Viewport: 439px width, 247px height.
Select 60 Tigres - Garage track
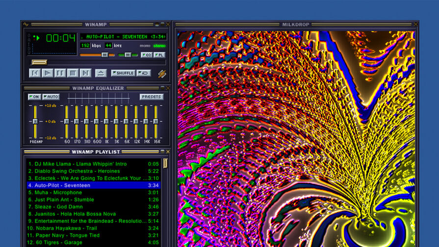coord(94,243)
